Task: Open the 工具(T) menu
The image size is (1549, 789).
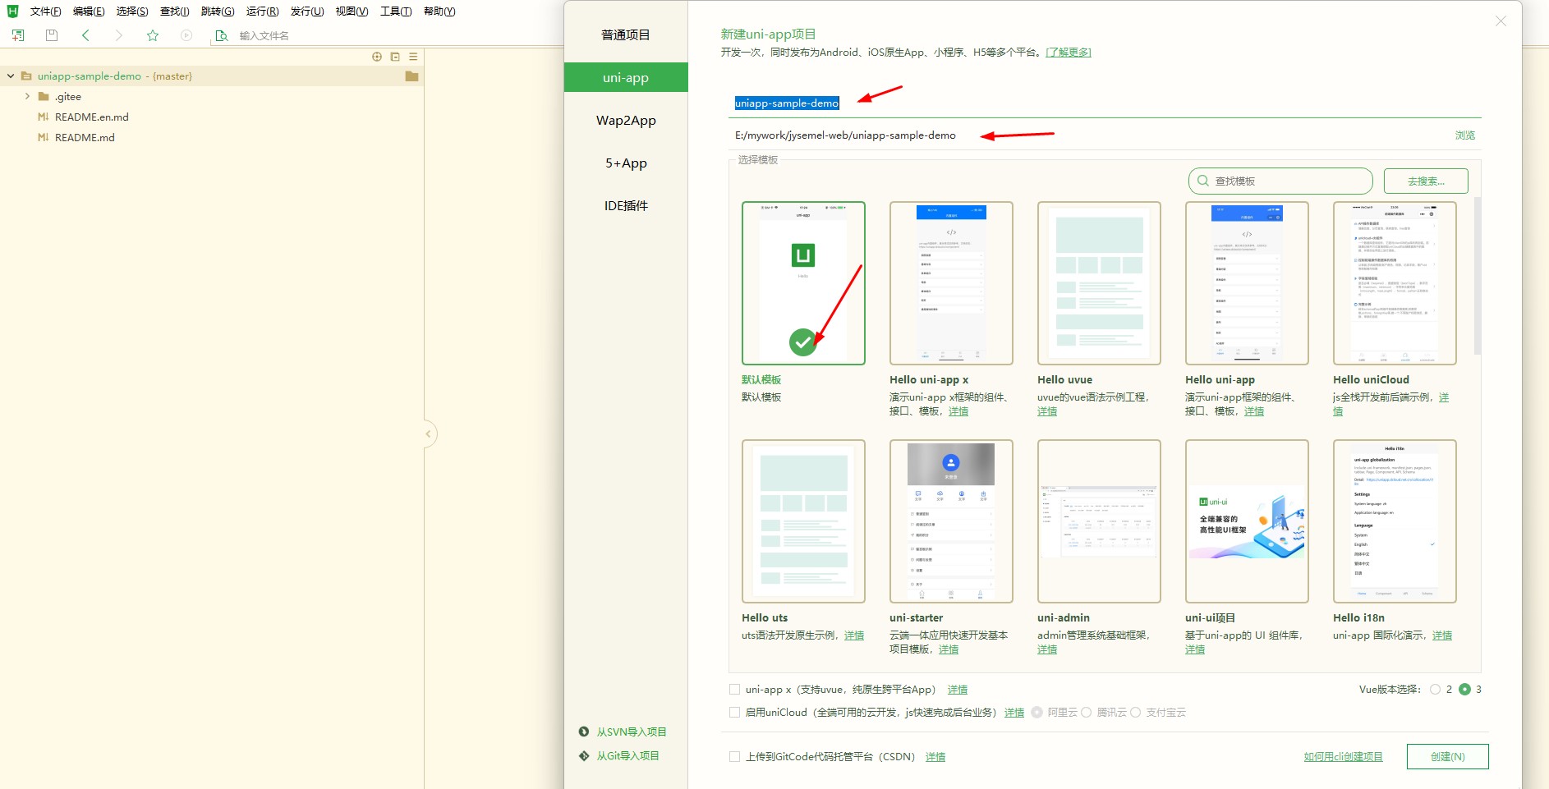Action: [396, 11]
